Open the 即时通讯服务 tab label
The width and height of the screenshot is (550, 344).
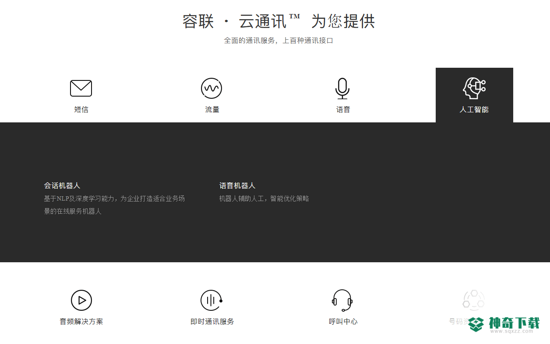212,322
